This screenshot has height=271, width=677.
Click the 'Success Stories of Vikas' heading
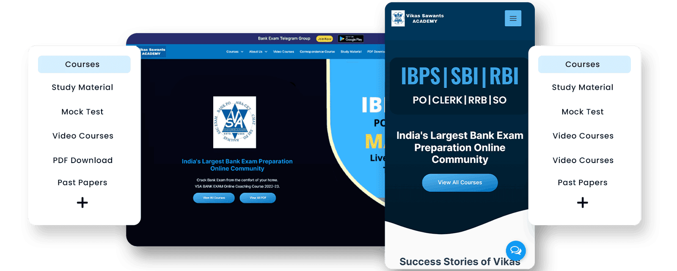click(x=460, y=262)
